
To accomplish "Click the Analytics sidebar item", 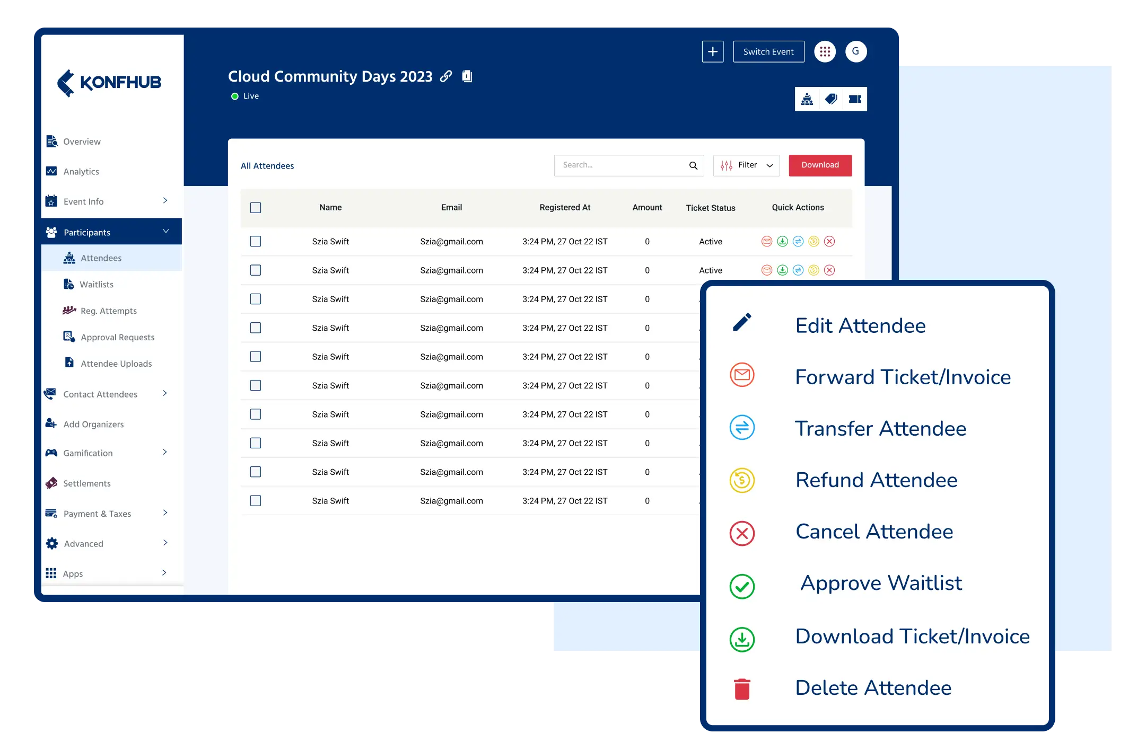I will click(81, 171).
